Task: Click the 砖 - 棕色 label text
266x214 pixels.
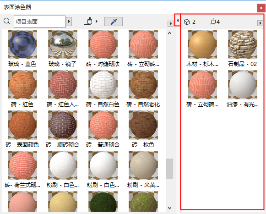Action: pyautogui.click(x=143, y=145)
